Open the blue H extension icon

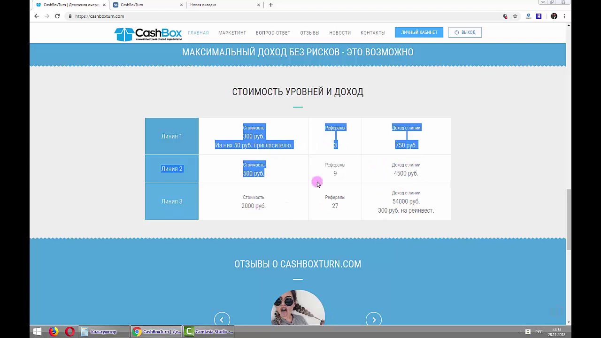pos(539,16)
